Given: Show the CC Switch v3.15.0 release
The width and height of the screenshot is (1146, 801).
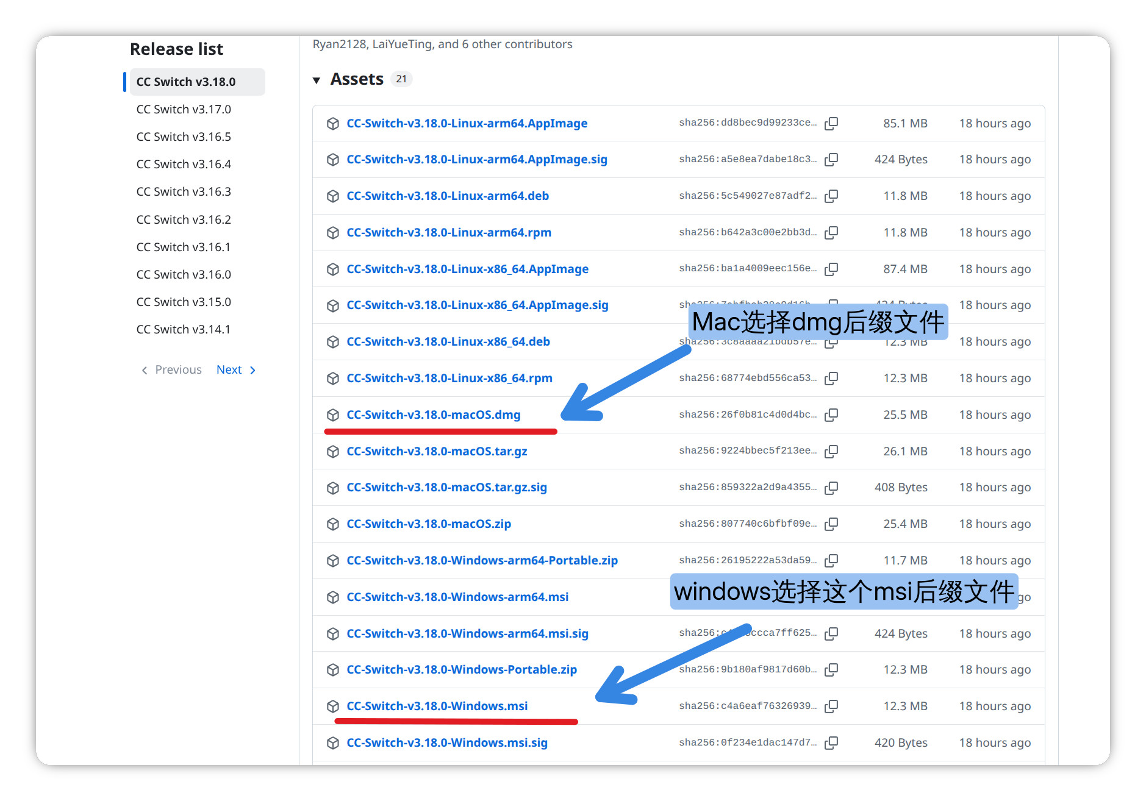Looking at the screenshot, I should coord(184,302).
